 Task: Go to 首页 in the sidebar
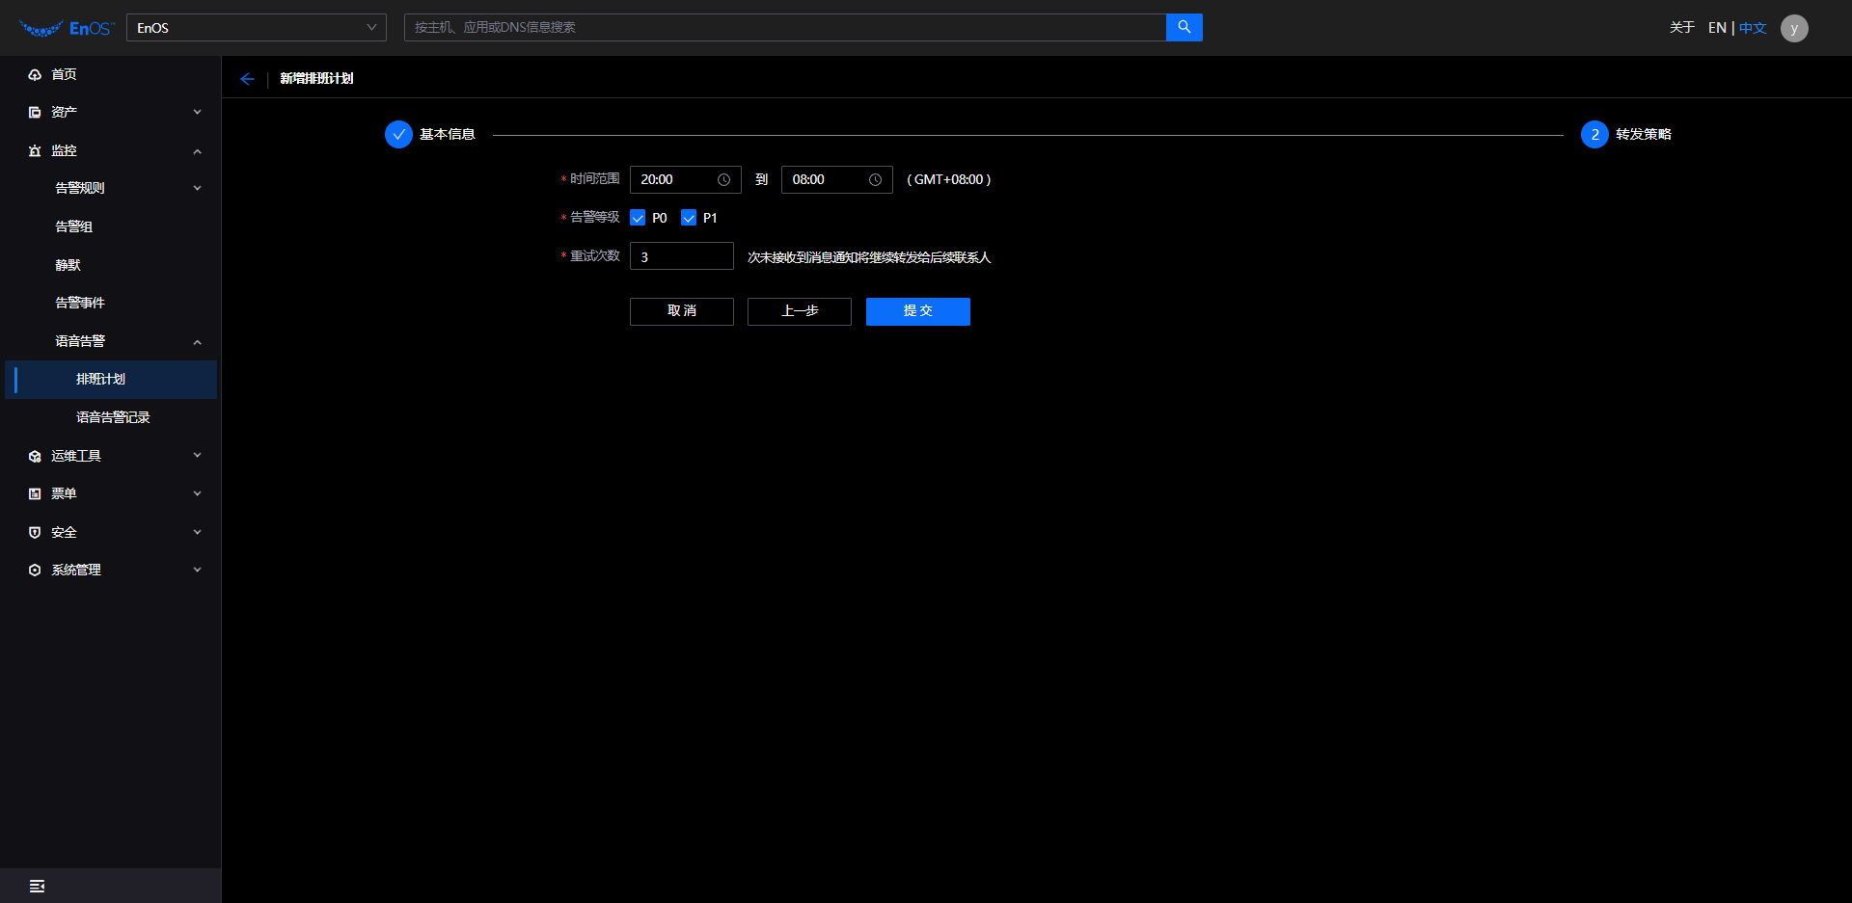tap(64, 74)
